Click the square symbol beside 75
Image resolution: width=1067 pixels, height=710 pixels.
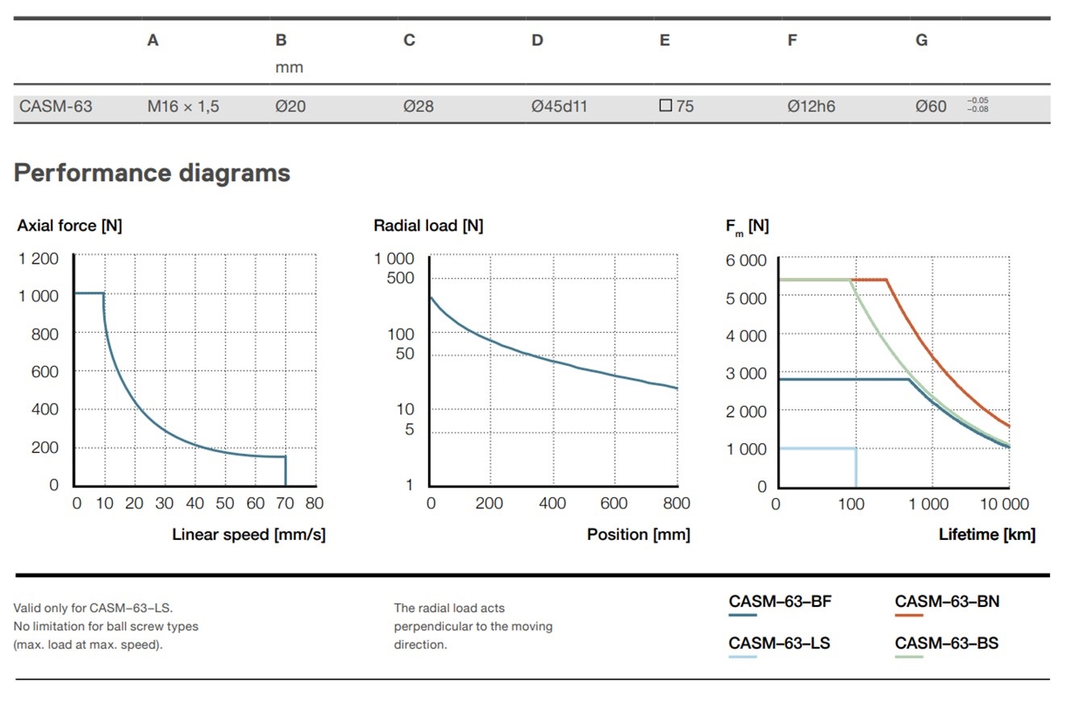click(x=665, y=106)
